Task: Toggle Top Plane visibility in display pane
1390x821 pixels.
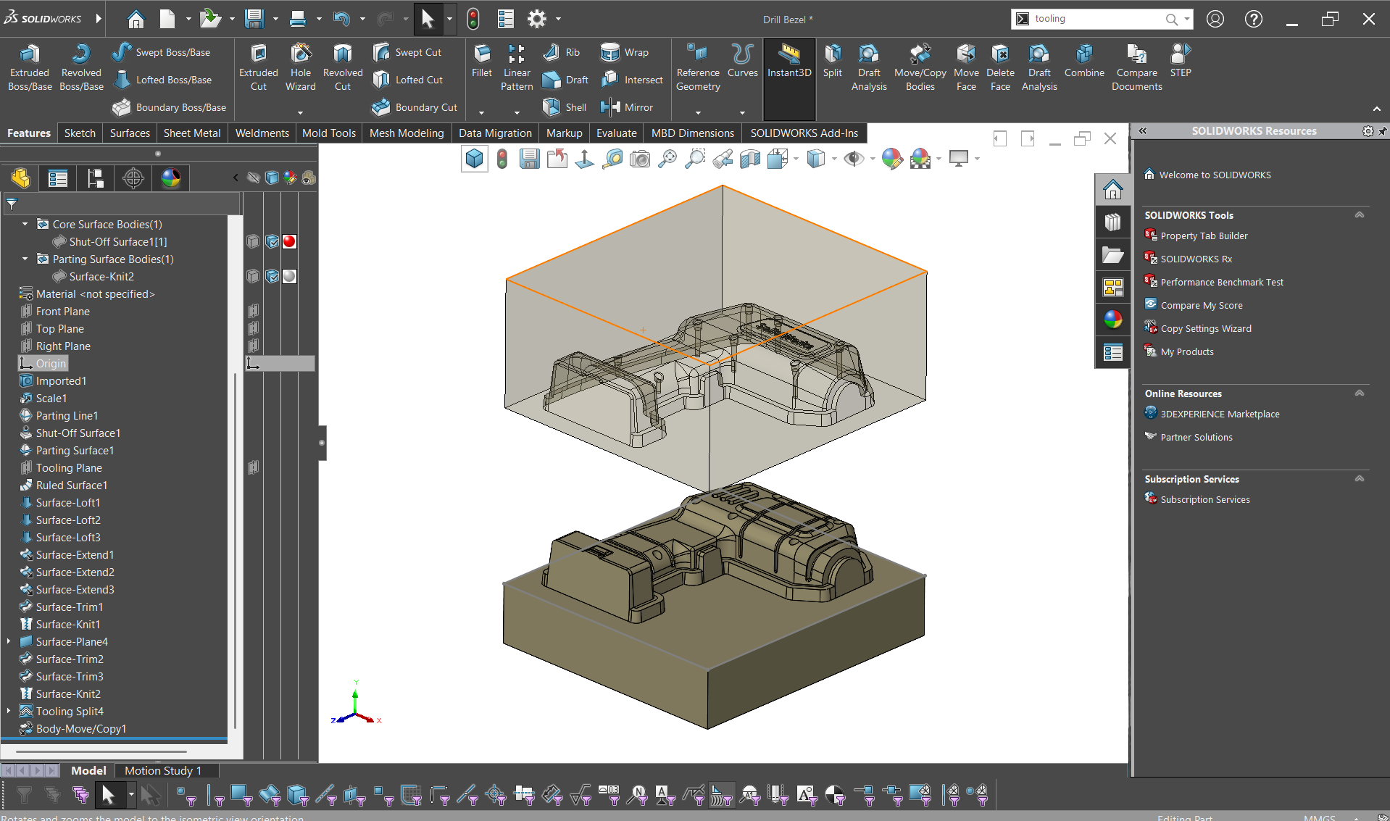Action: [x=253, y=328]
